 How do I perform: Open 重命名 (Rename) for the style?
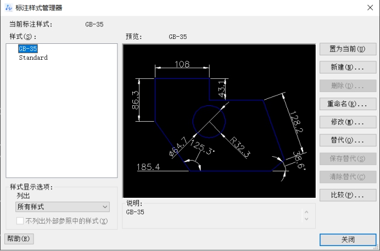[348, 104]
